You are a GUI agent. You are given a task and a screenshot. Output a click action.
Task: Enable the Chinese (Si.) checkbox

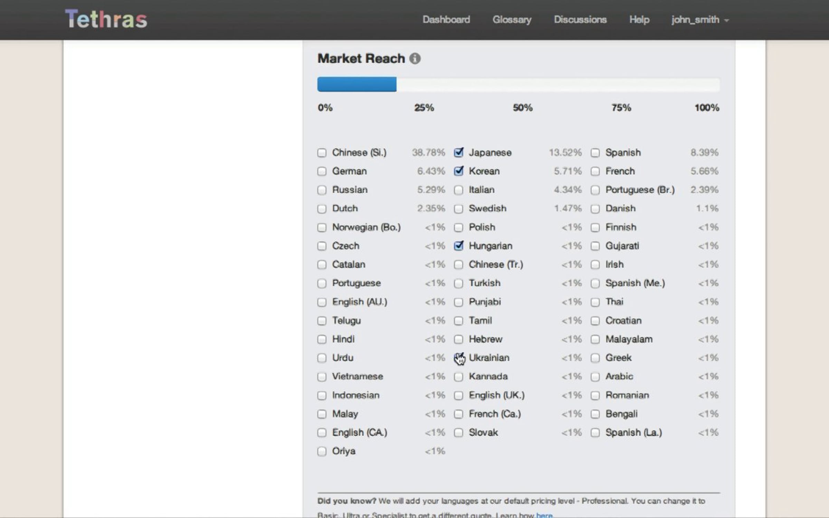[x=322, y=153]
